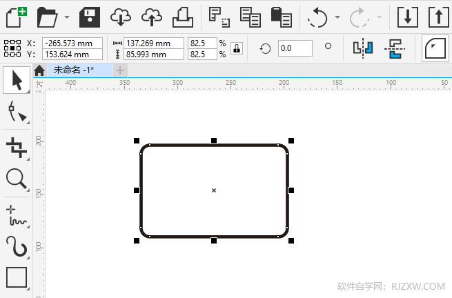Viewport: 452px width, 298px height.
Task: Select the Freehand tool
Action: click(x=17, y=215)
